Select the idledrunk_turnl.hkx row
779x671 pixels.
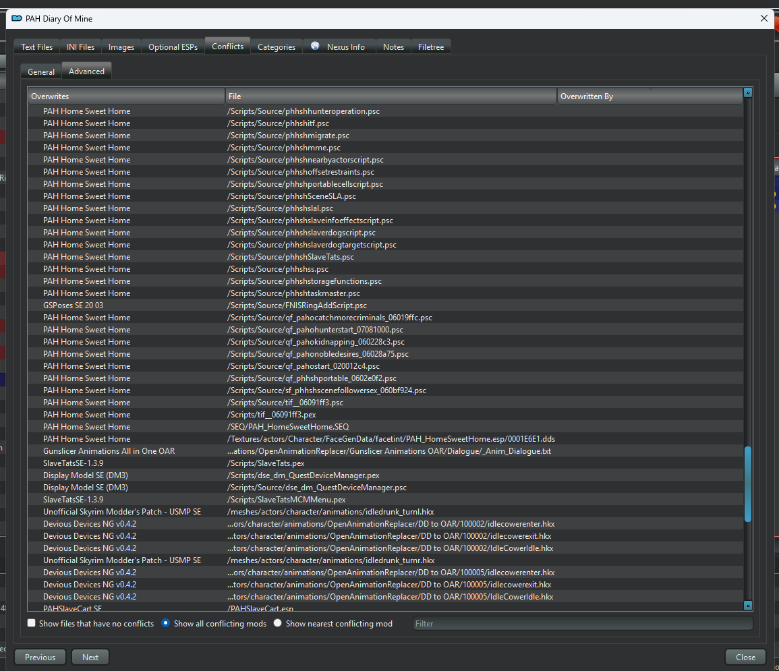tap(386, 512)
